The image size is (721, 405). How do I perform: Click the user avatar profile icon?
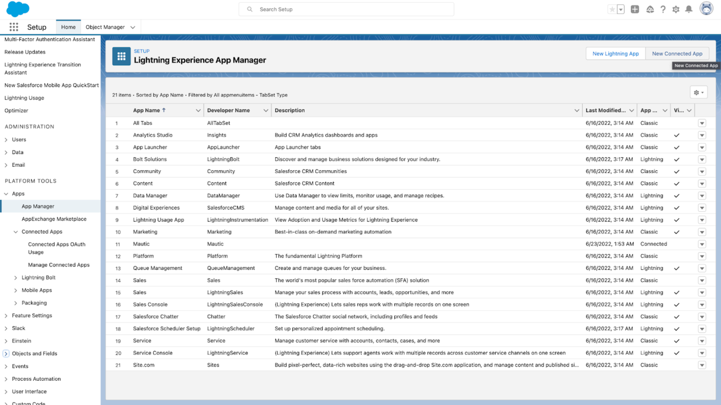point(706,8)
